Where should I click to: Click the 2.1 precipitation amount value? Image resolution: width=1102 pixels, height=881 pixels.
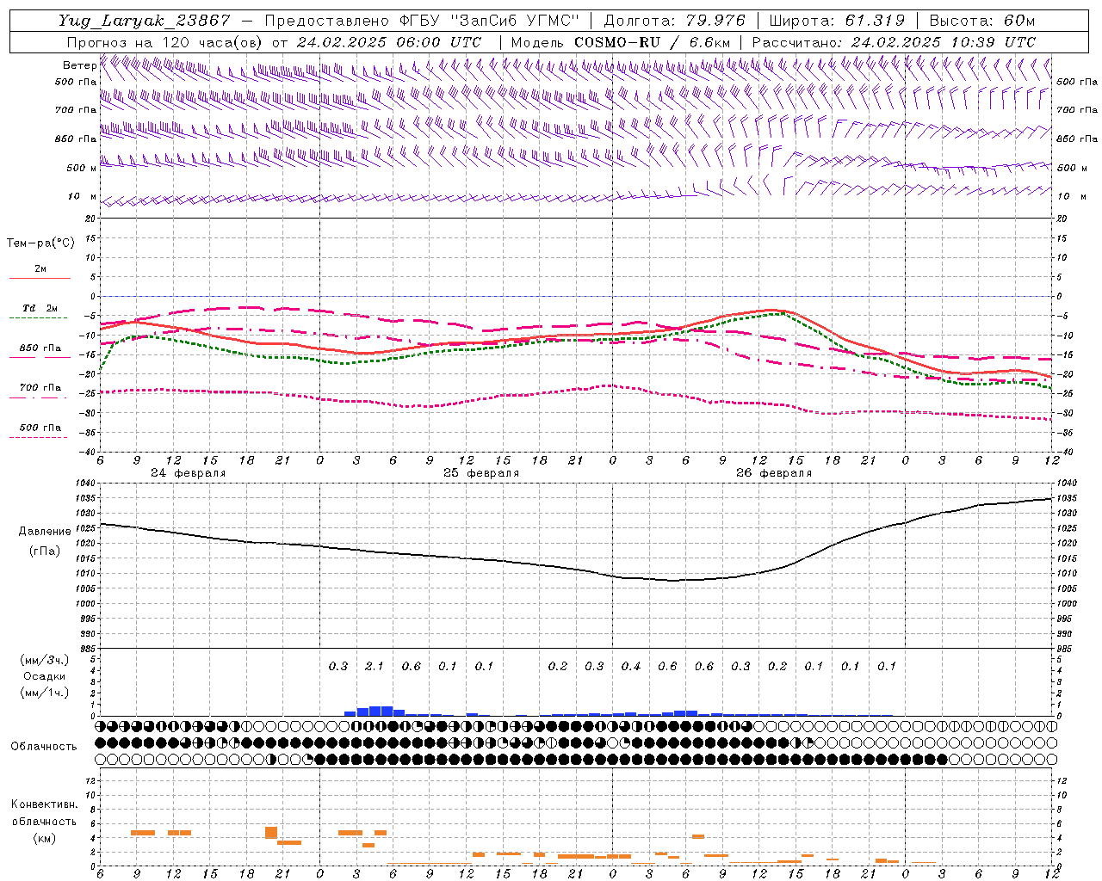click(x=375, y=666)
